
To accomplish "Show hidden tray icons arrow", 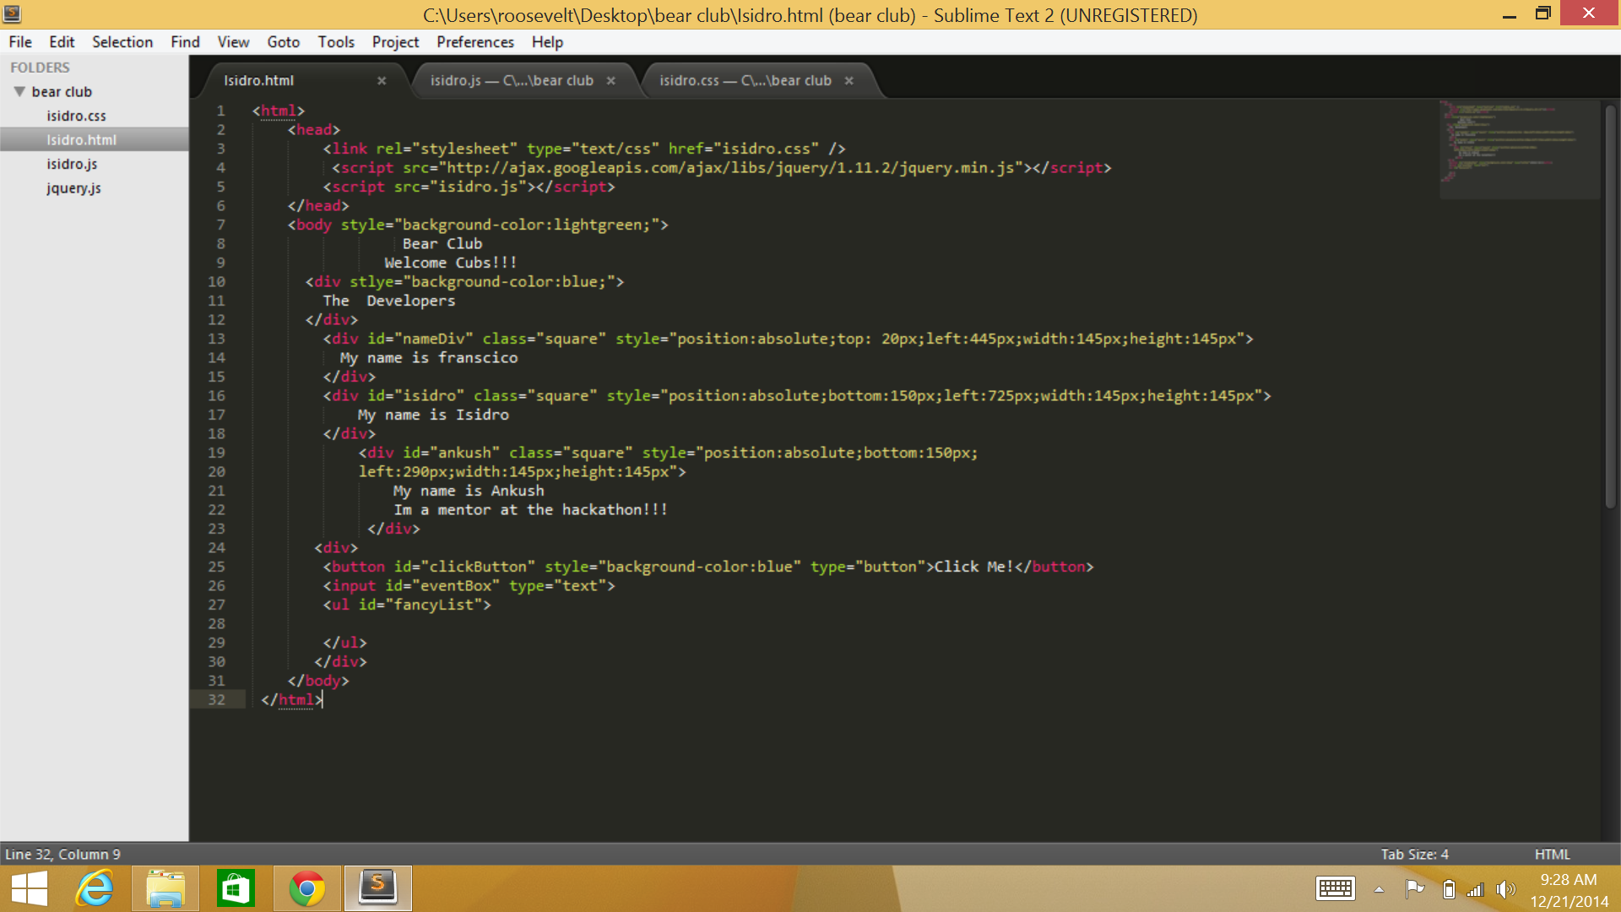I will point(1379,889).
